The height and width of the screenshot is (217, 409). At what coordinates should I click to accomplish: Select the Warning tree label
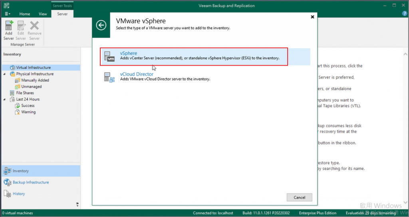(28, 112)
